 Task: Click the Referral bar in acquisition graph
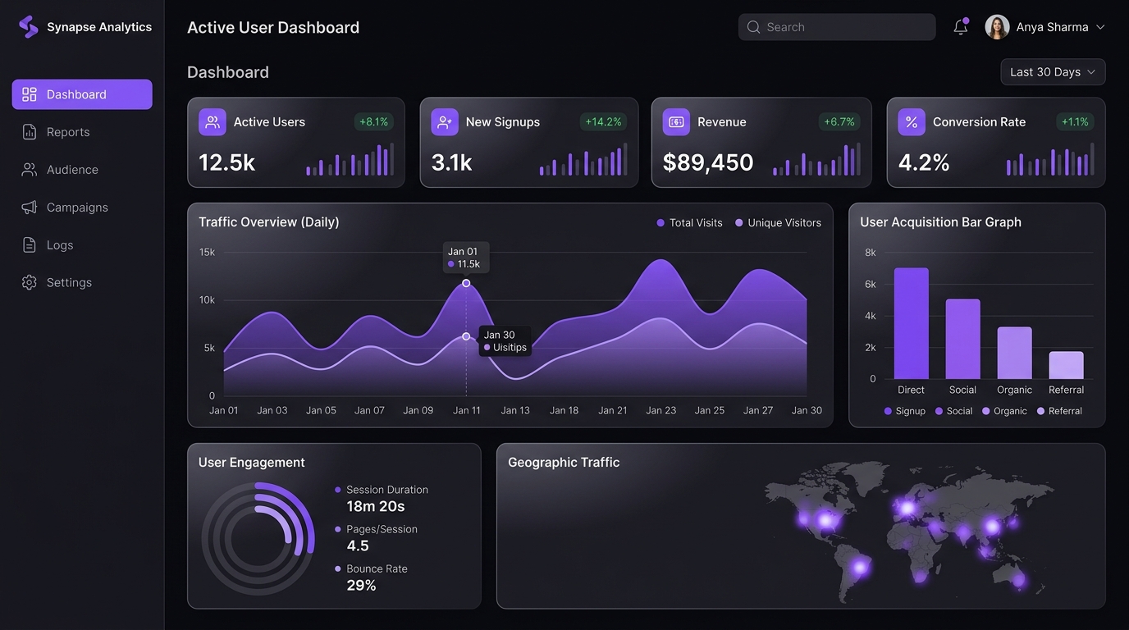pos(1066,365)
